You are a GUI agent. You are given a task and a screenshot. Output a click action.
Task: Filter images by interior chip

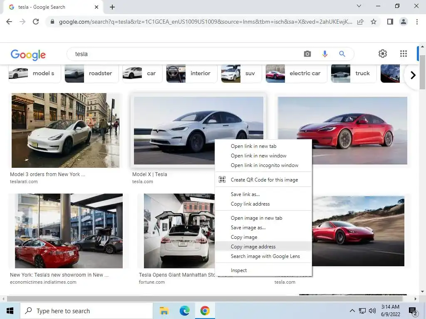click(191, 73)
